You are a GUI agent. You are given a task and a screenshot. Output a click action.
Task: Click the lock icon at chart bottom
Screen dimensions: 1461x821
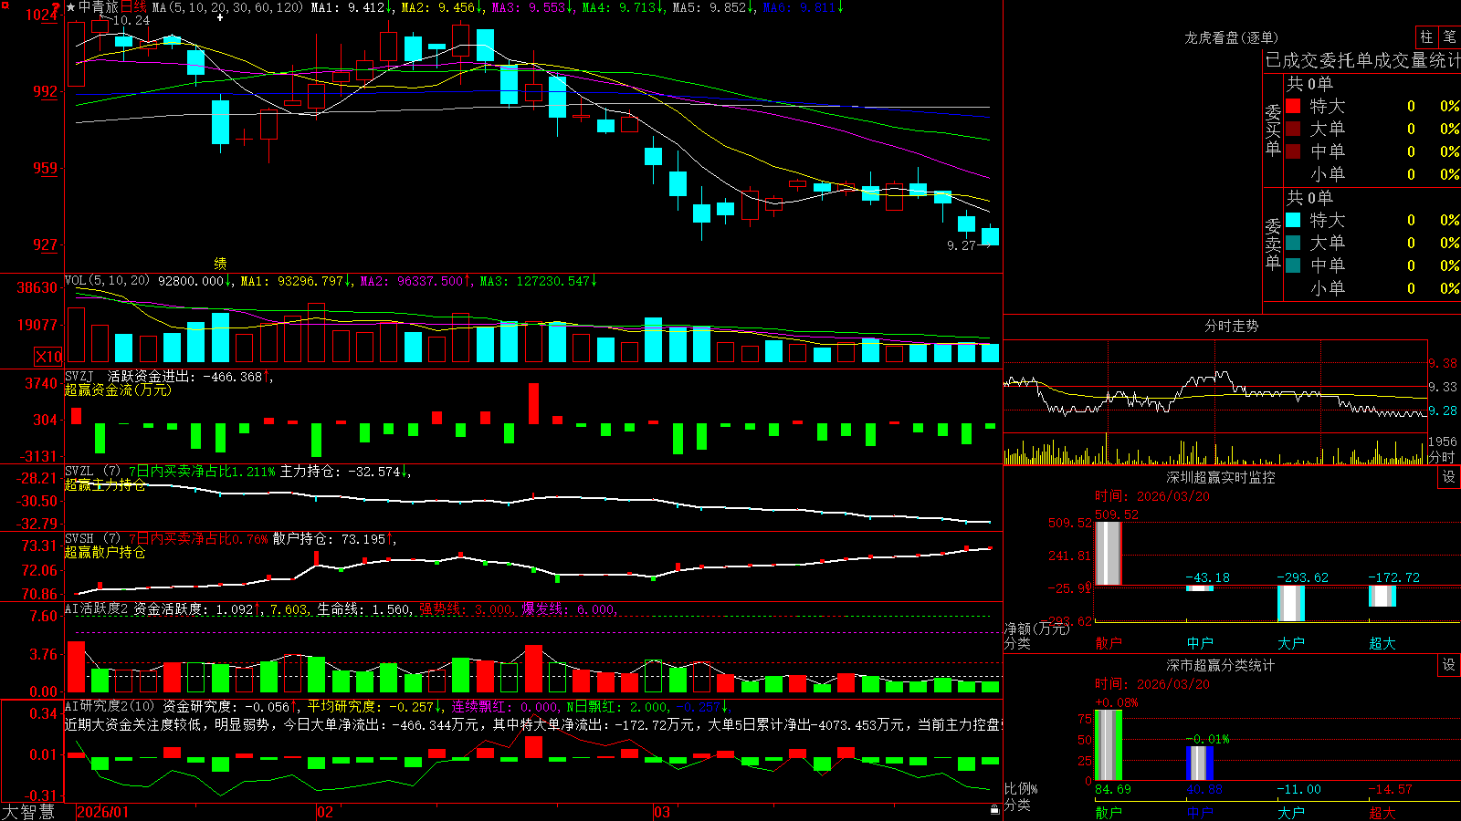994,809
